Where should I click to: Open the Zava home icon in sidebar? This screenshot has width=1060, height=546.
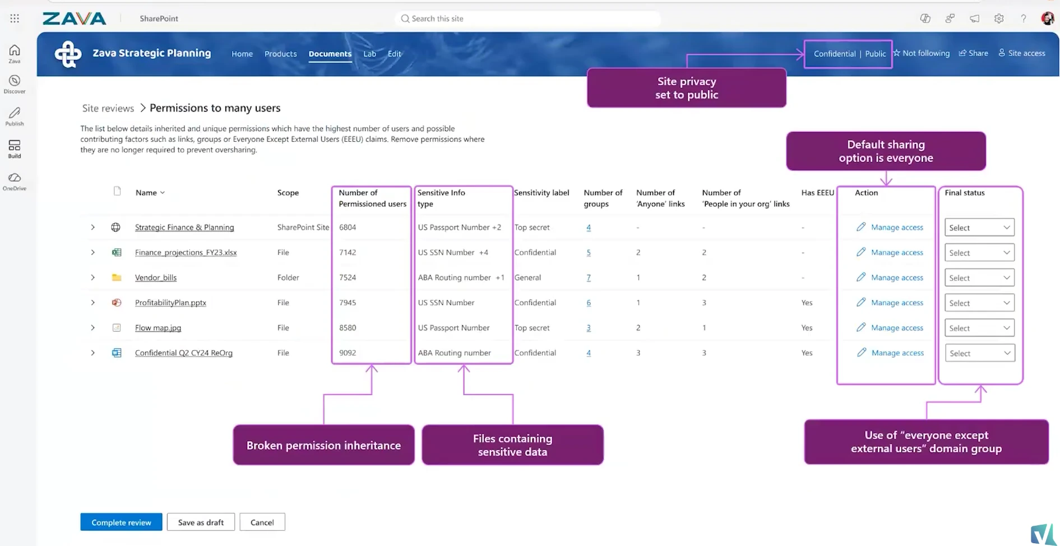(15, 53)
